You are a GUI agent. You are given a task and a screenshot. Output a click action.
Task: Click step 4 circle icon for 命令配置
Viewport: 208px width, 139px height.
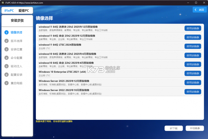[x=6, y=58]
